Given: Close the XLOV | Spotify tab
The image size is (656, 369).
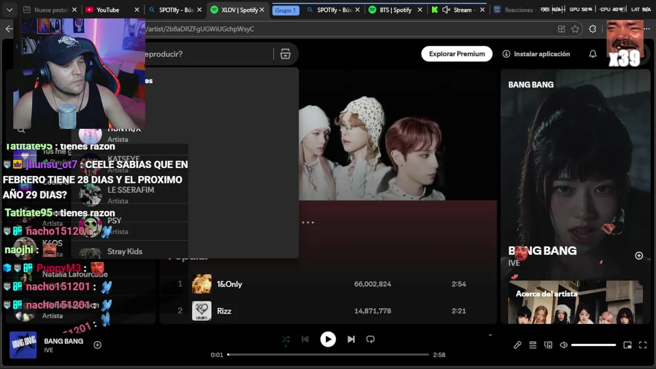Looking at the screenshot, I should click(262, 10).
